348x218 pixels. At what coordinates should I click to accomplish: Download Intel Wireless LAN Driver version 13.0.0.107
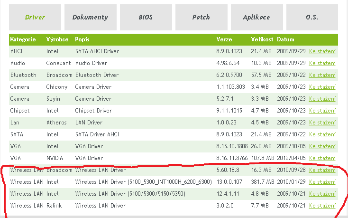(x=322, y=182)
